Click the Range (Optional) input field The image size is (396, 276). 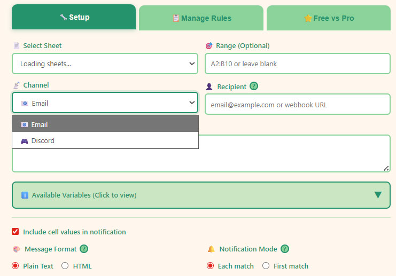298,64
